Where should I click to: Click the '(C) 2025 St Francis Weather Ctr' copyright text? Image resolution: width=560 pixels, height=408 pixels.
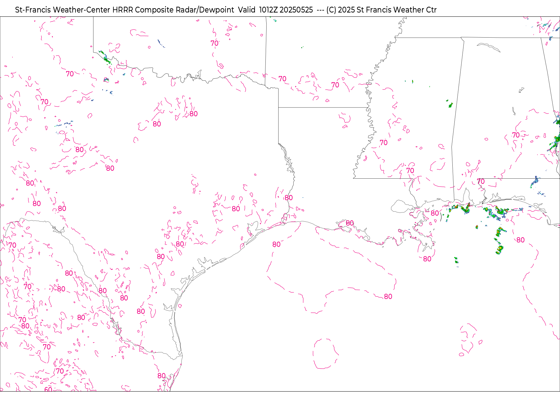pos(381,10)
